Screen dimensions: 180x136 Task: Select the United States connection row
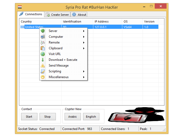(34, 27)
